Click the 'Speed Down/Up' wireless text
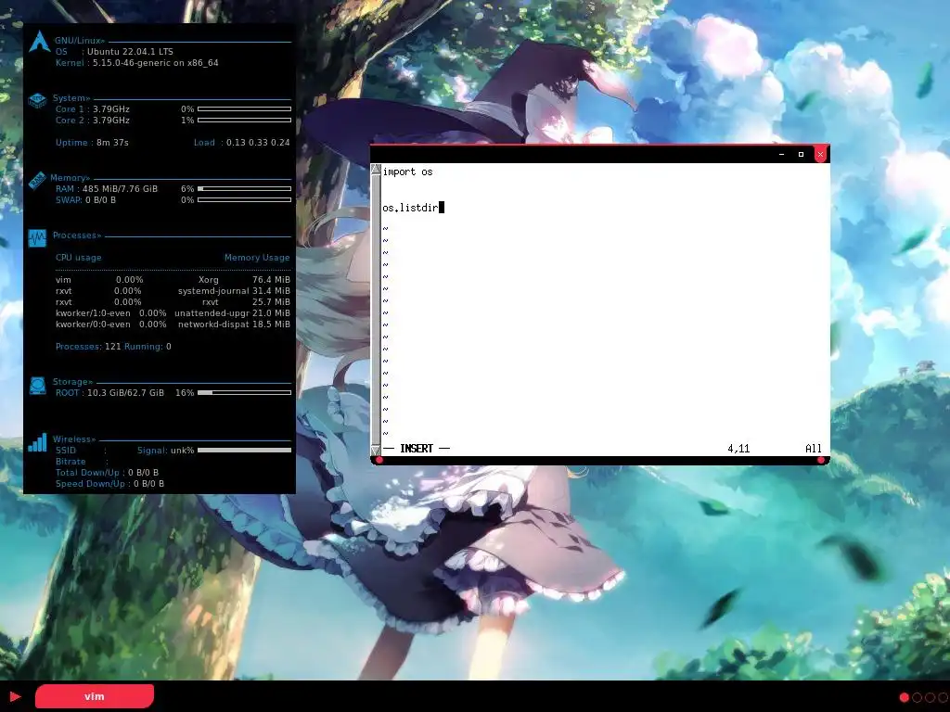 tap(90, 483)
